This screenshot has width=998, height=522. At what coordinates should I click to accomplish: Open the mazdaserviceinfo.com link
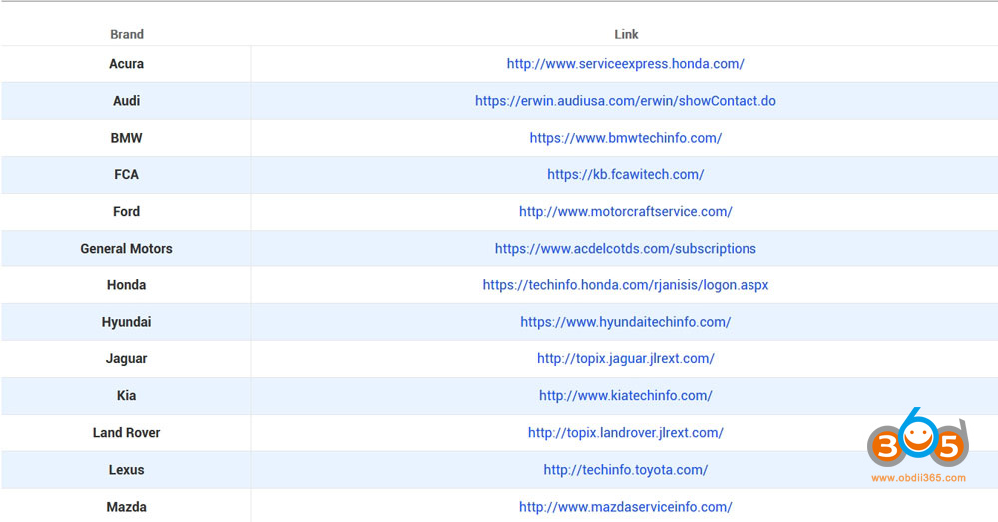point(625,507)
